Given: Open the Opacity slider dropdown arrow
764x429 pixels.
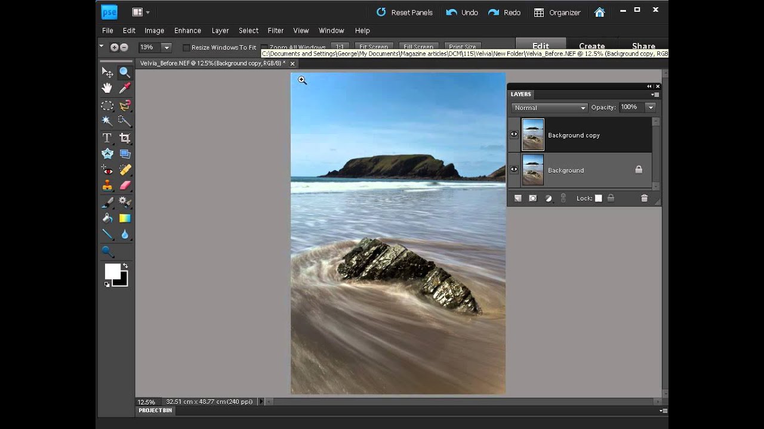Looking at the screenshot, I should tap(651, 107).
